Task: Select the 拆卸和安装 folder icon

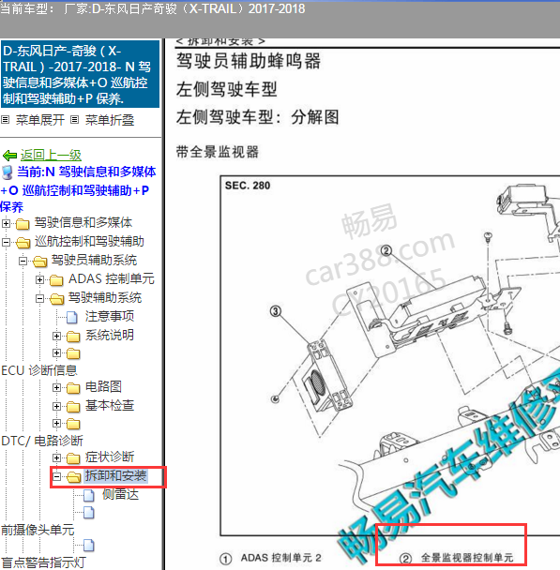Action: point(74,476)
